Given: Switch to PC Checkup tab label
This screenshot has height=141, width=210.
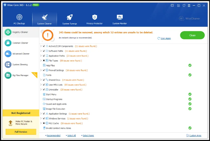Looking at the screenshot, I should (x=19, y=24).
